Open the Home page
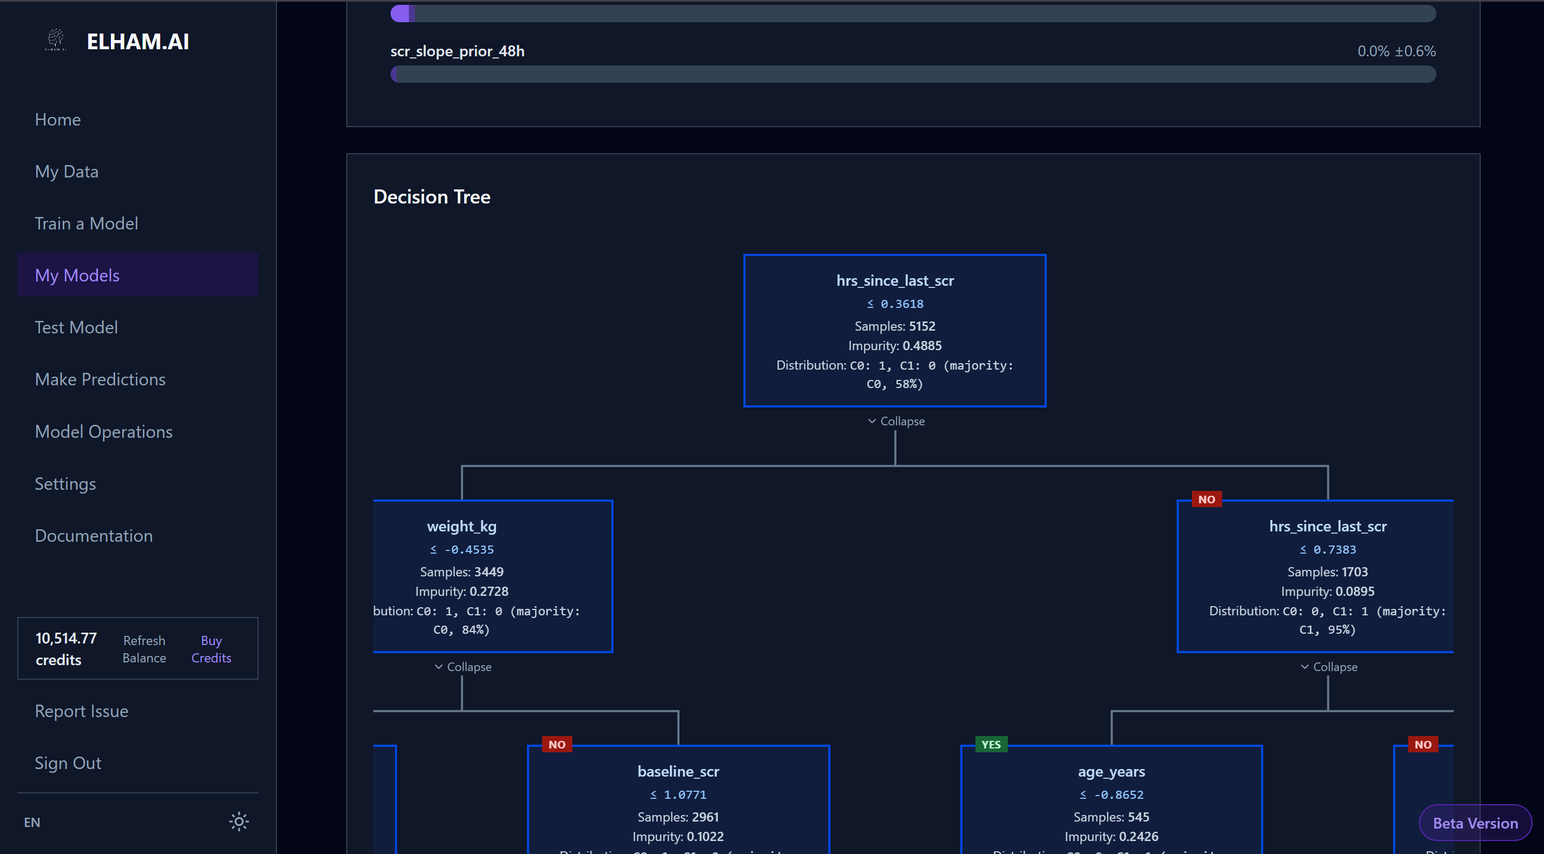1544x854 pixels. tap(57, 120)
